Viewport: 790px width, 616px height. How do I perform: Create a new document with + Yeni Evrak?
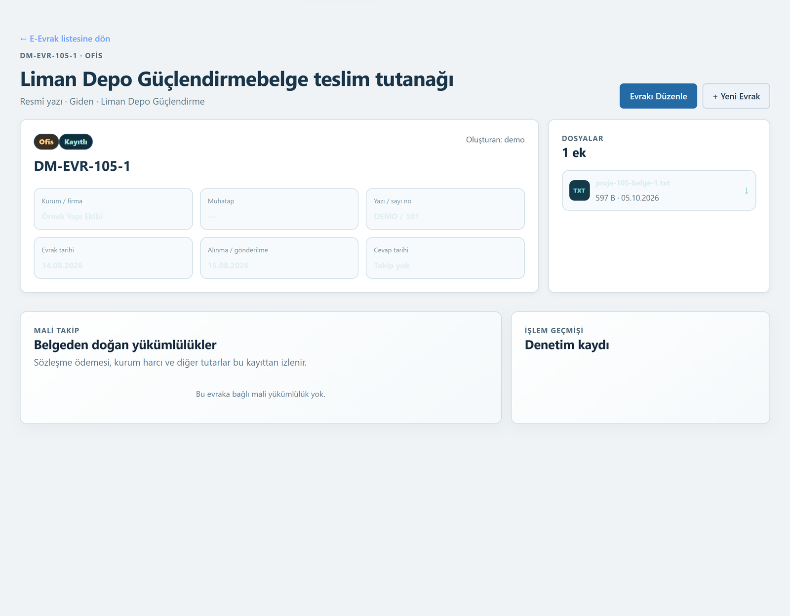pos(736,96)
